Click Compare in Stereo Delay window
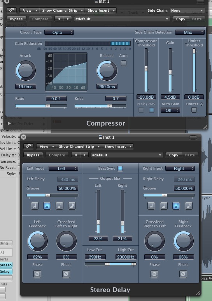 point(57,155)
